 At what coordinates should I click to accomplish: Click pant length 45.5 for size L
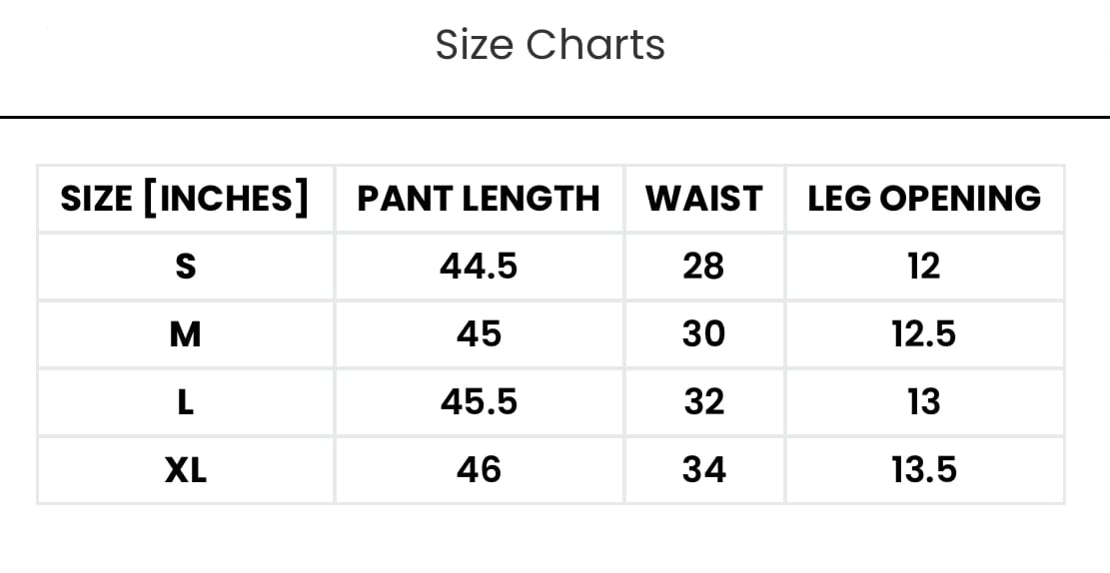tap(479, 402)
